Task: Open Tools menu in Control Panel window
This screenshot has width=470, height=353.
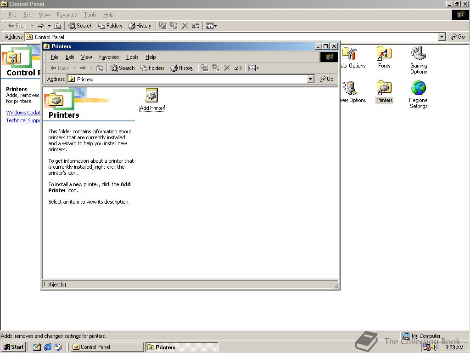Action: tap(90, 15)
